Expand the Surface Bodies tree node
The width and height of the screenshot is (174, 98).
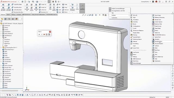click(1, 33)
